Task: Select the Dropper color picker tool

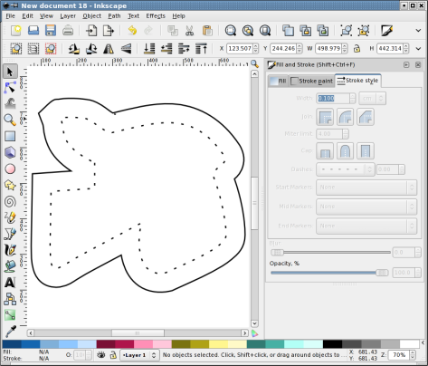Action: click(10, 332)
